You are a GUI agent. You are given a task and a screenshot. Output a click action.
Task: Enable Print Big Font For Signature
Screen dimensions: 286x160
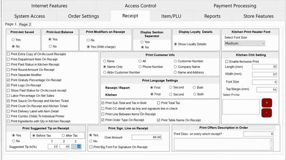click(91, 147)
